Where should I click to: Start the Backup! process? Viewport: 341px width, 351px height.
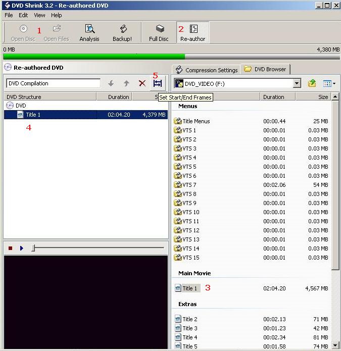122,33
